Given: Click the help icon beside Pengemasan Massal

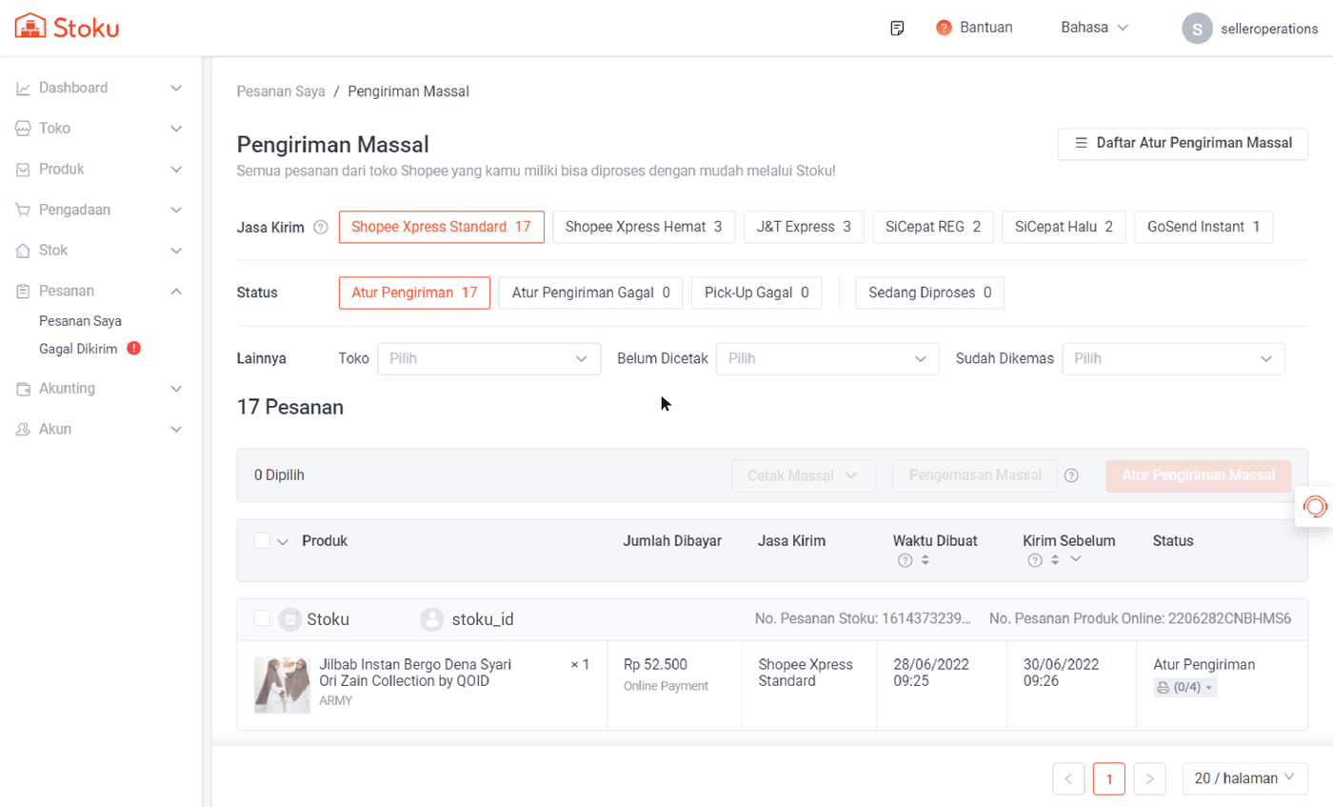Looking at the screenshot, I should pos(1071,475).
